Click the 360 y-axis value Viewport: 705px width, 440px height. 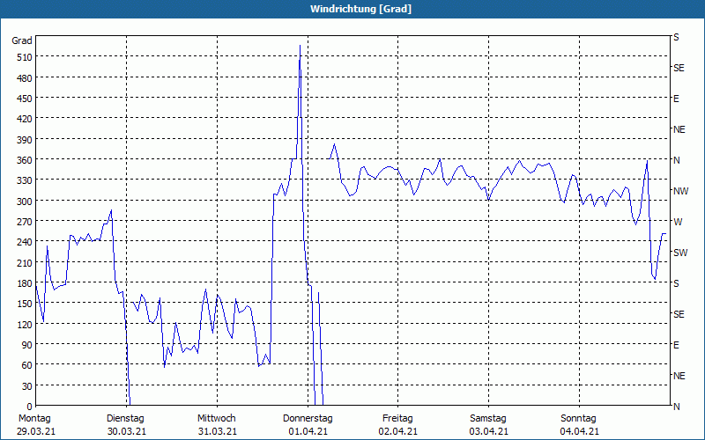click(24, 160)
